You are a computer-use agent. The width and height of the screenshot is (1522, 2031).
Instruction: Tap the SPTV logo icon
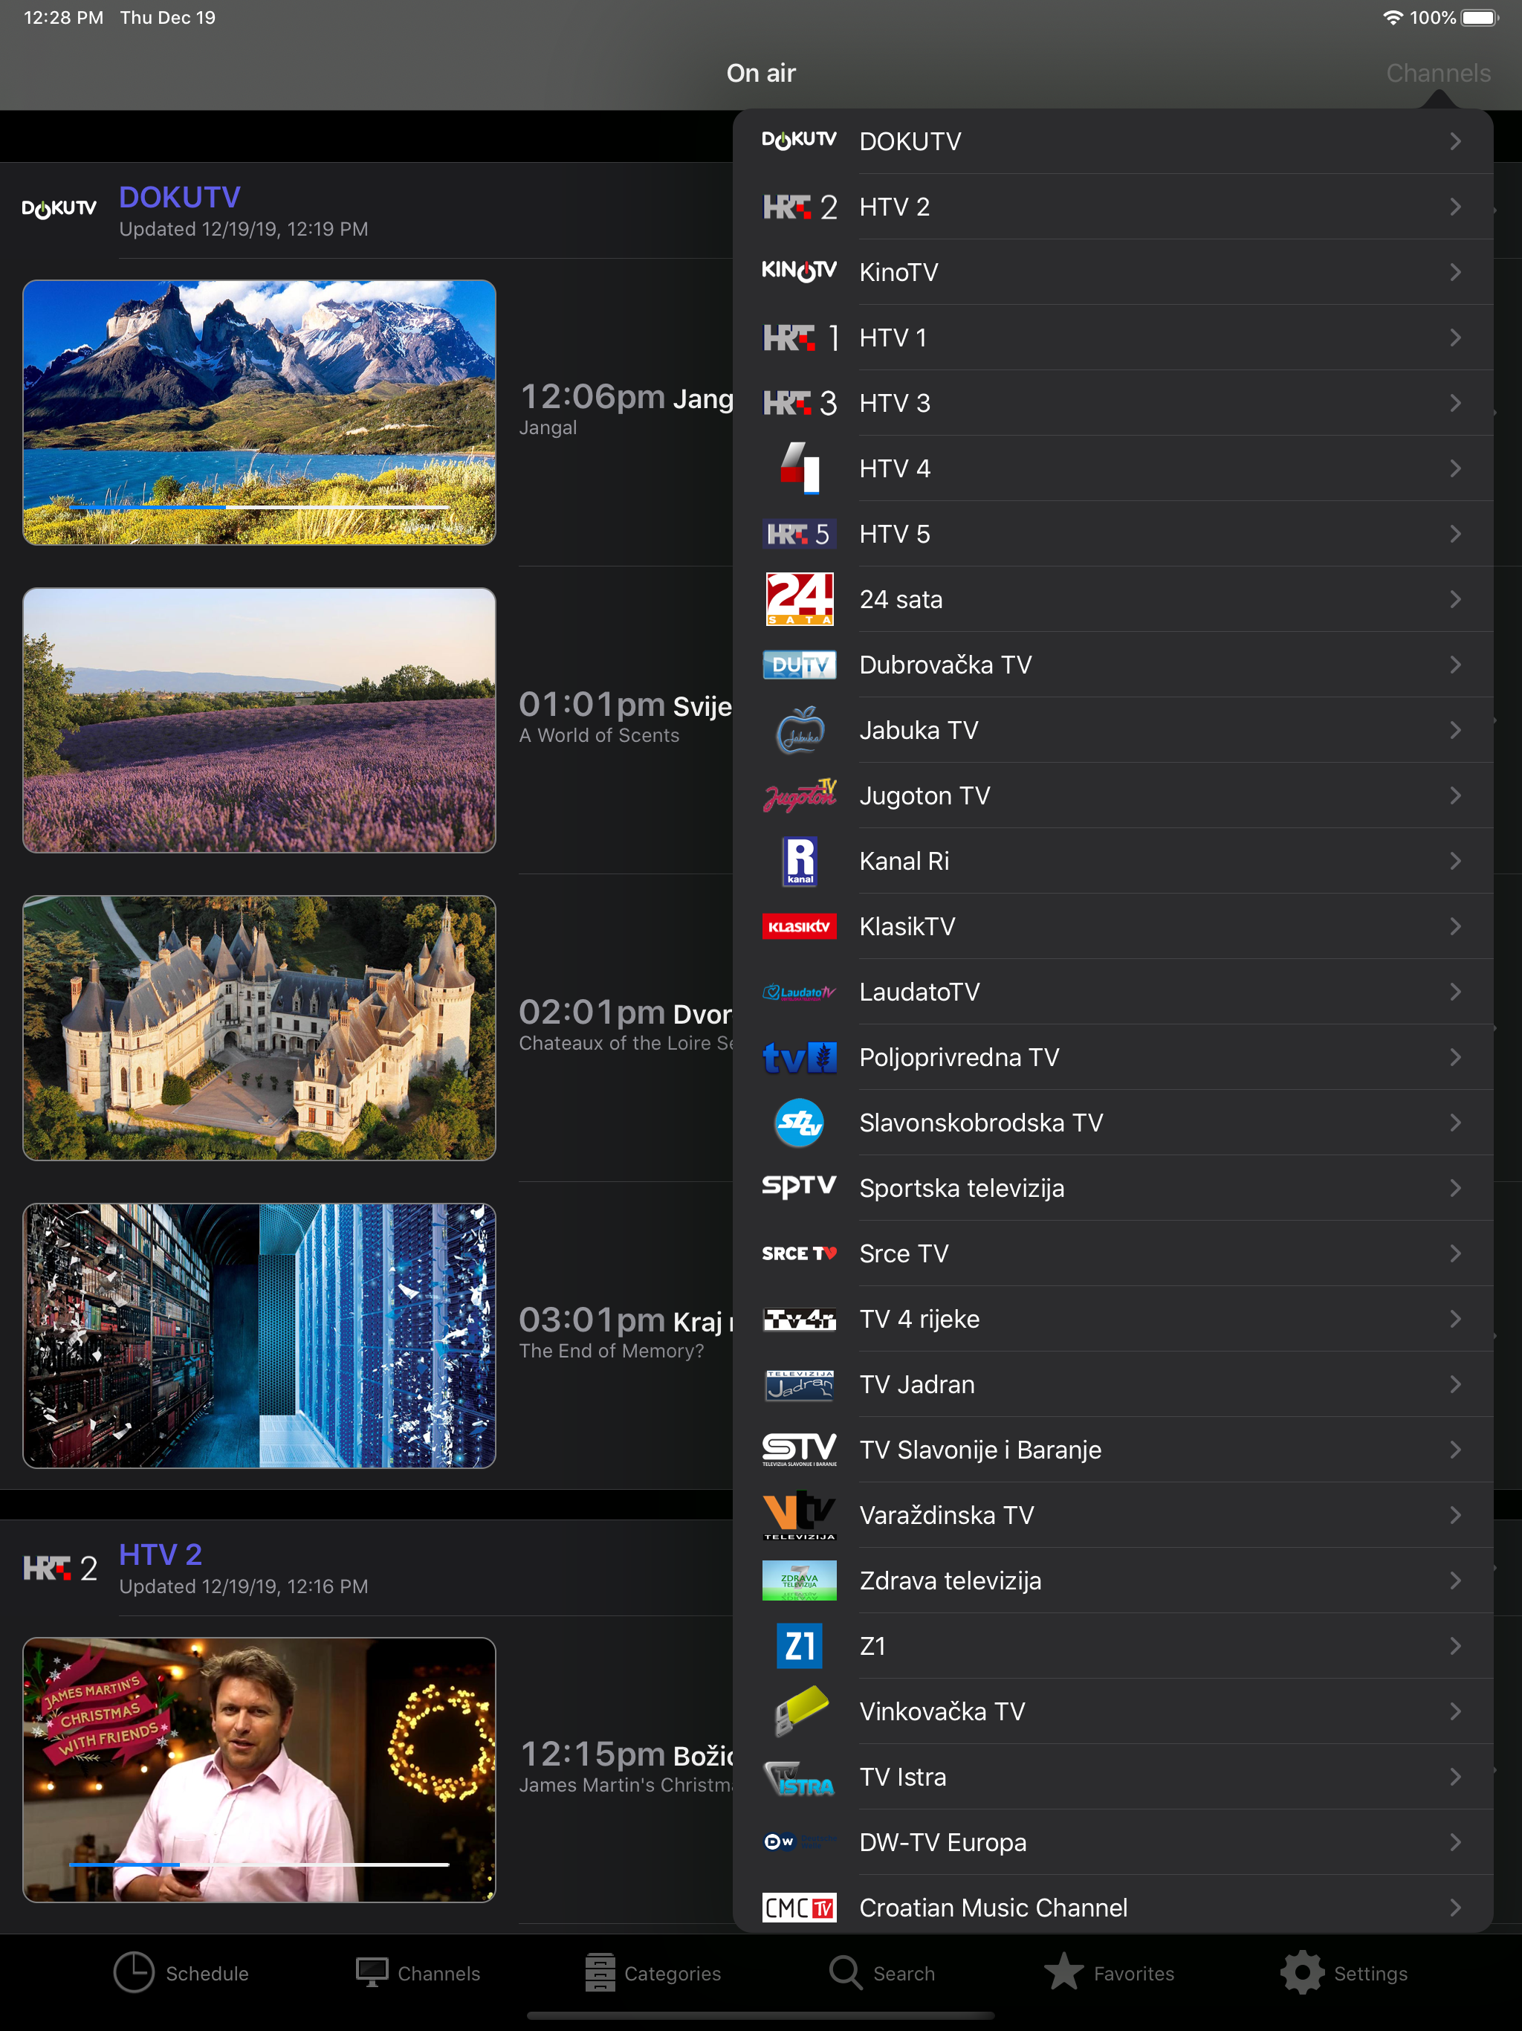coord(799,1186)
